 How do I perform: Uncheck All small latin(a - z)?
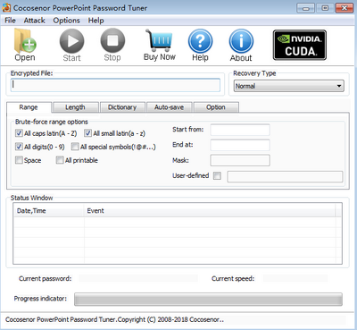(87, 133)
